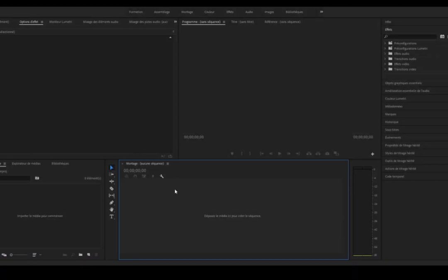Click the plus Button Editor in program monitor
This screenshot has height=280, width=448.
click(x=373, y=153)
